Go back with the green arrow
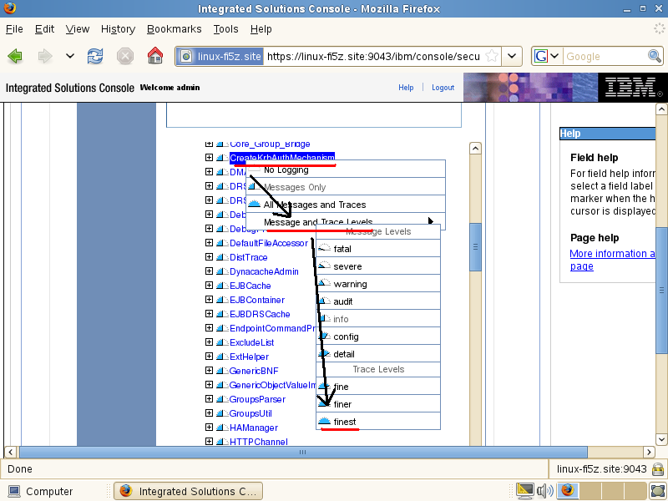Viewport: 668px width, 501px height. [15, 56]
